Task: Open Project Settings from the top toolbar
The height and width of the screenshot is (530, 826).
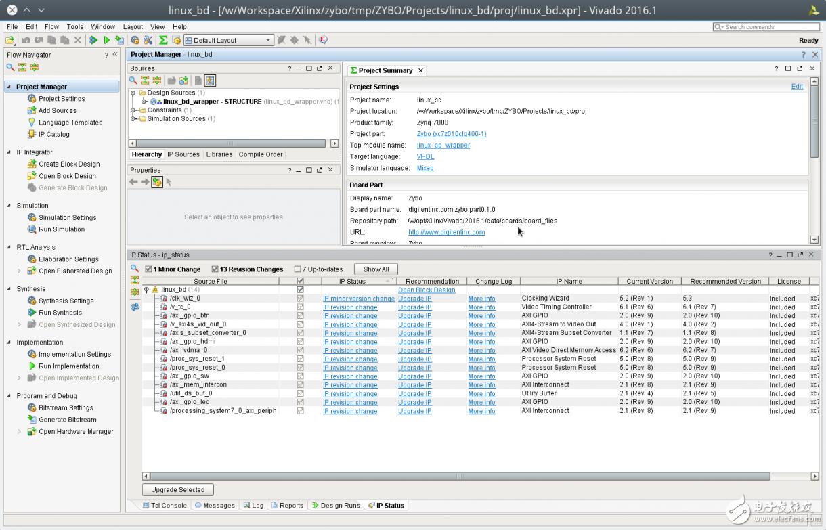Action: [135, 41]
